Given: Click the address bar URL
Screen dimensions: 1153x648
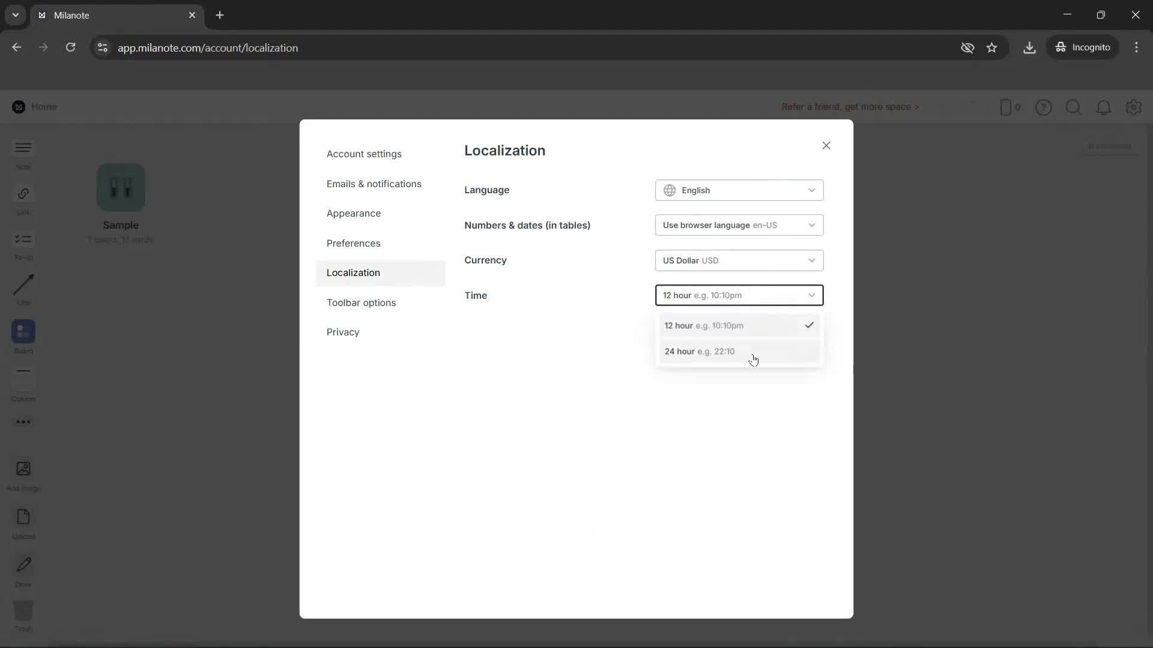Looking at the screenshot, I should (x=208, y=47).
